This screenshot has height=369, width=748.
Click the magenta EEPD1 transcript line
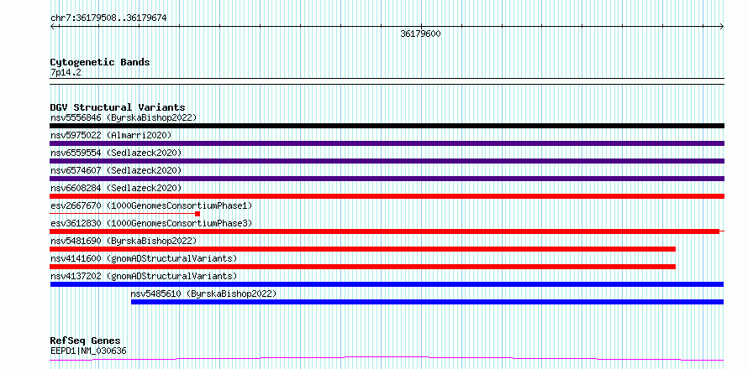pos(387,358)
